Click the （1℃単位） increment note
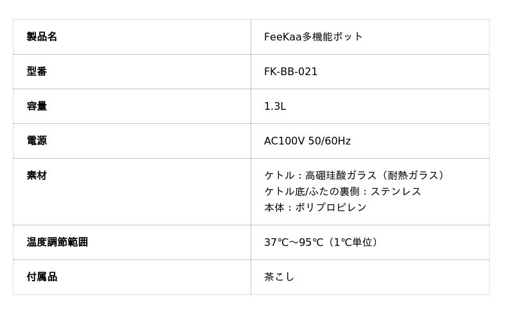 point(353,242)
